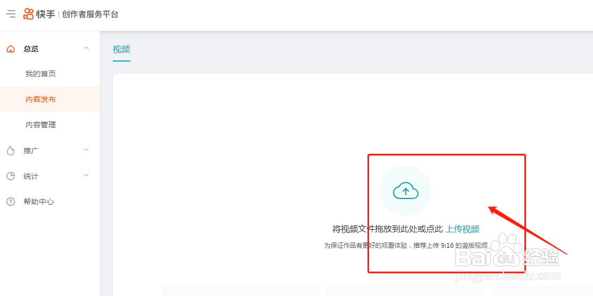Click the cloud upload icon

coord(406,190)
